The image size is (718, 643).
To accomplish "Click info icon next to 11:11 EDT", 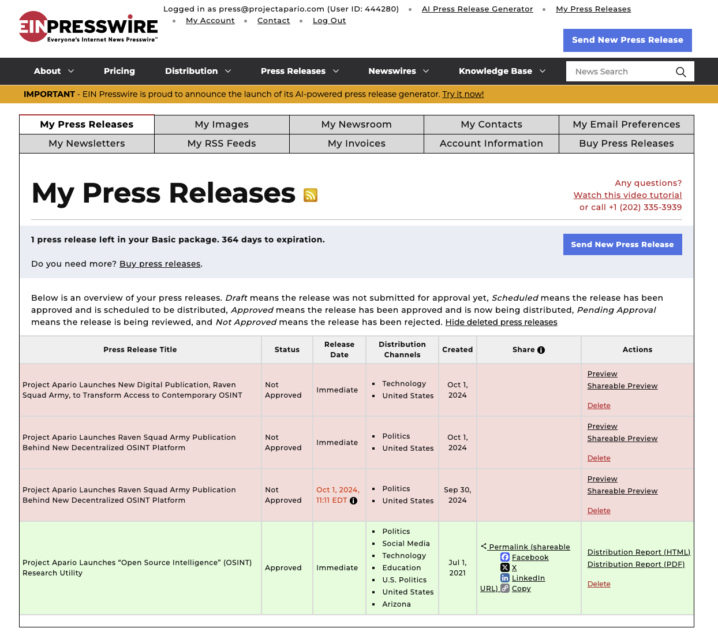I will pyautogui.click(x=353, y=500).
